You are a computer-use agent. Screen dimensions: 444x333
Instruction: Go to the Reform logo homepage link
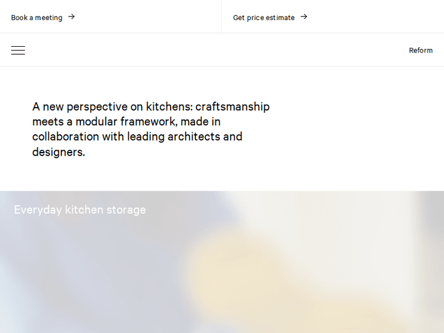(x=420, y=50)
